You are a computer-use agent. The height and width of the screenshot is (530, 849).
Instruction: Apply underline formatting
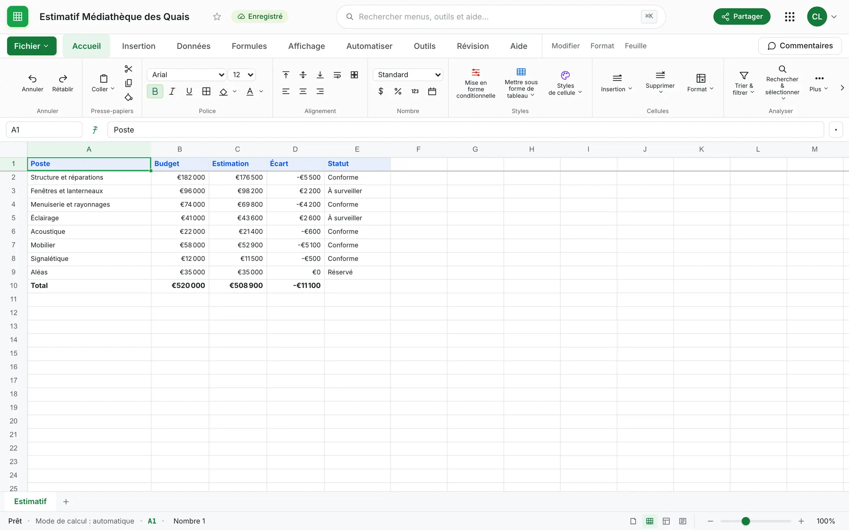[x=189, y=91]
